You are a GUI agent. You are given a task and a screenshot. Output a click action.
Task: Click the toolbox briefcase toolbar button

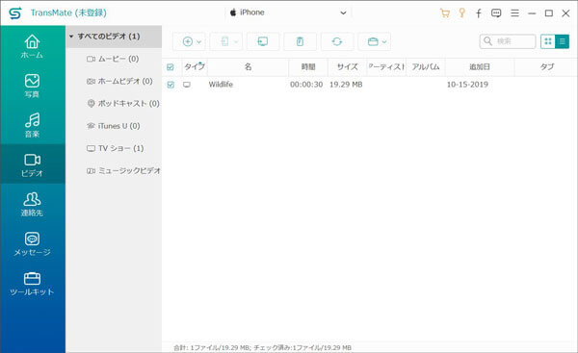(x=373, y=41)
